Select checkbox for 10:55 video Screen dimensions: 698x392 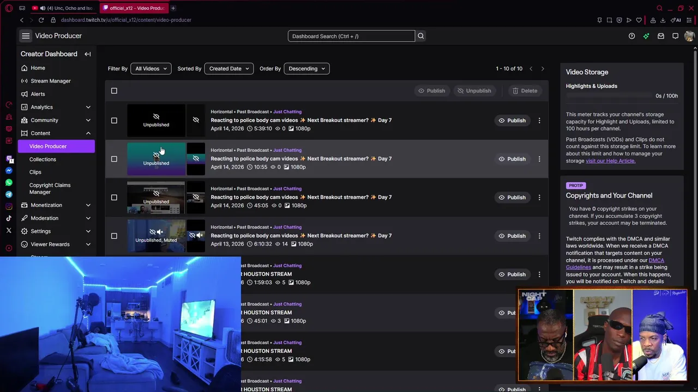point(114,159)
